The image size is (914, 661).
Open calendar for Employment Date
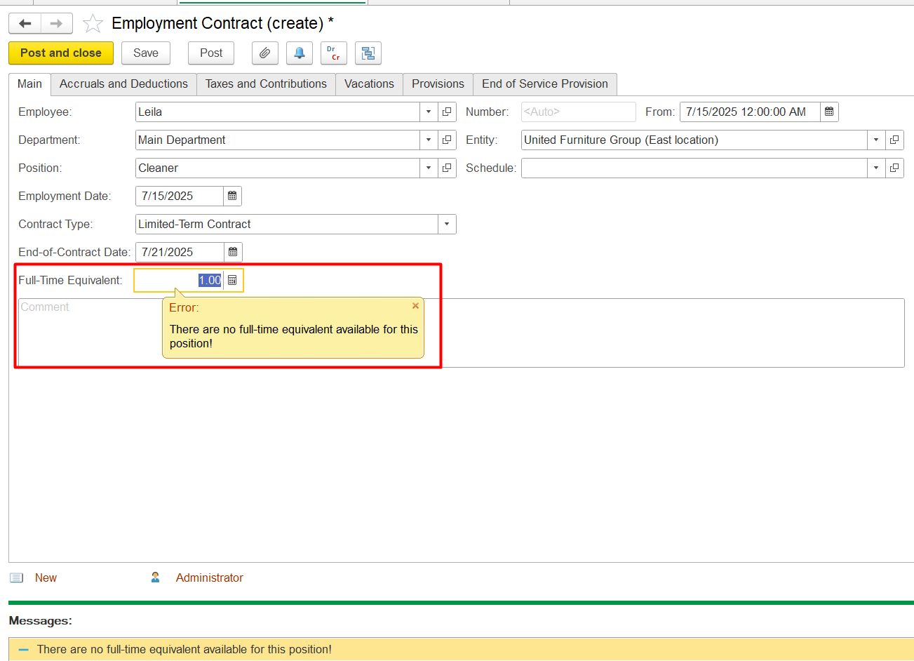click(232, 196)
